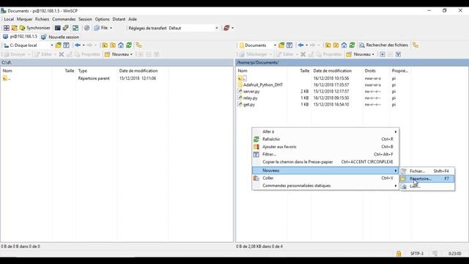This screenshot has width=469, height=264.
Task: Go back in the local panel
Action: coord(78,45)
